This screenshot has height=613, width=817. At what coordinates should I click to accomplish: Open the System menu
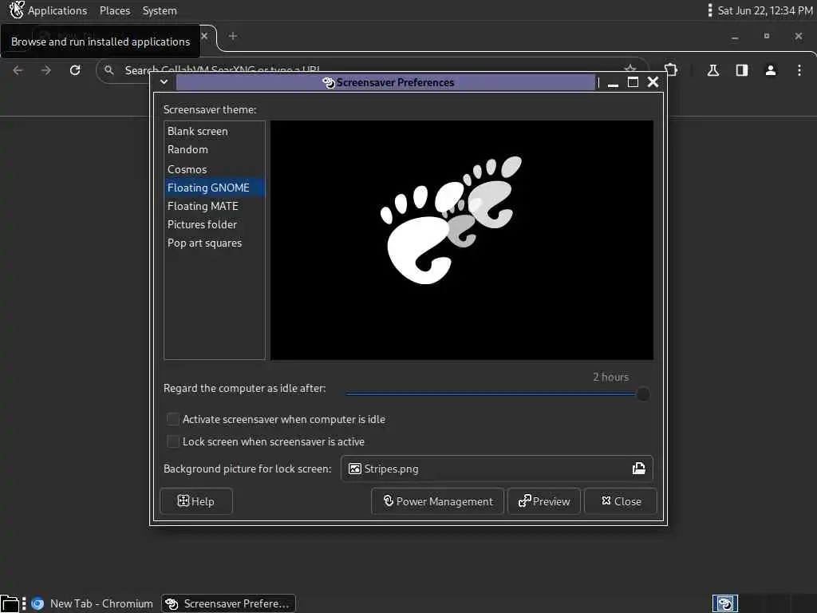(x=160, y=10)
